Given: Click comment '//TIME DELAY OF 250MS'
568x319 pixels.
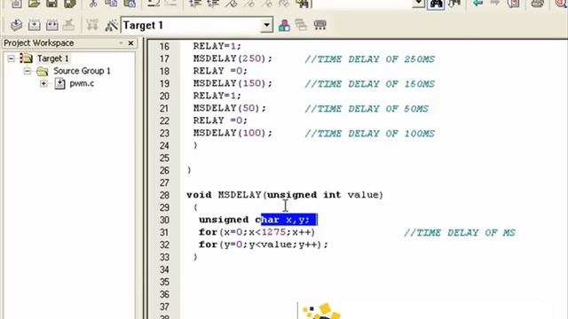Looking at the screenshot, I should pyautogui.click(x=369, y=59).
